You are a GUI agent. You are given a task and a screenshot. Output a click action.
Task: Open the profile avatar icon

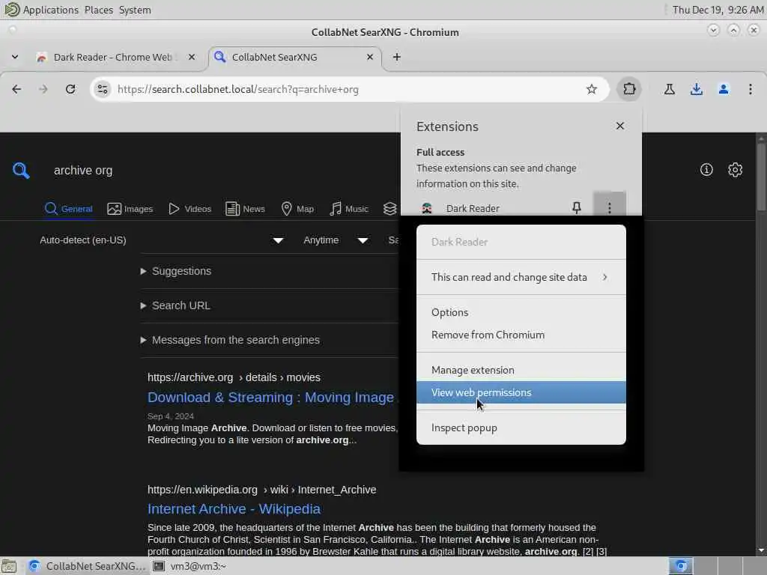coord(723,89)
